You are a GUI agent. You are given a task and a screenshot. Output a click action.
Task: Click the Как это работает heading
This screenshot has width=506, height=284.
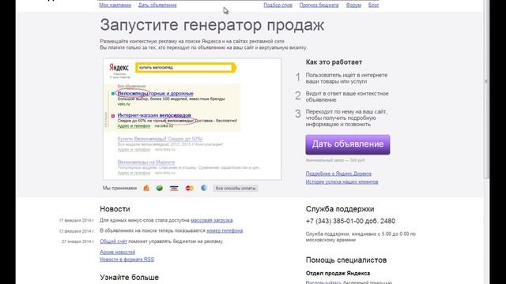tap(334, 62)
